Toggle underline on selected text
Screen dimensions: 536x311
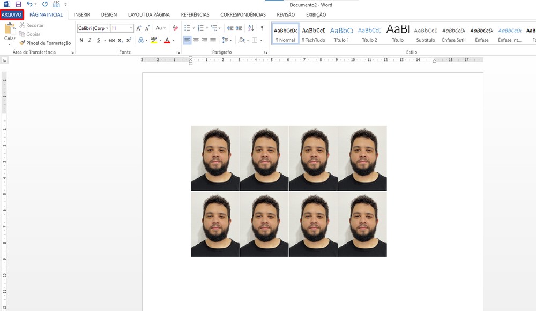pos(98,40)
